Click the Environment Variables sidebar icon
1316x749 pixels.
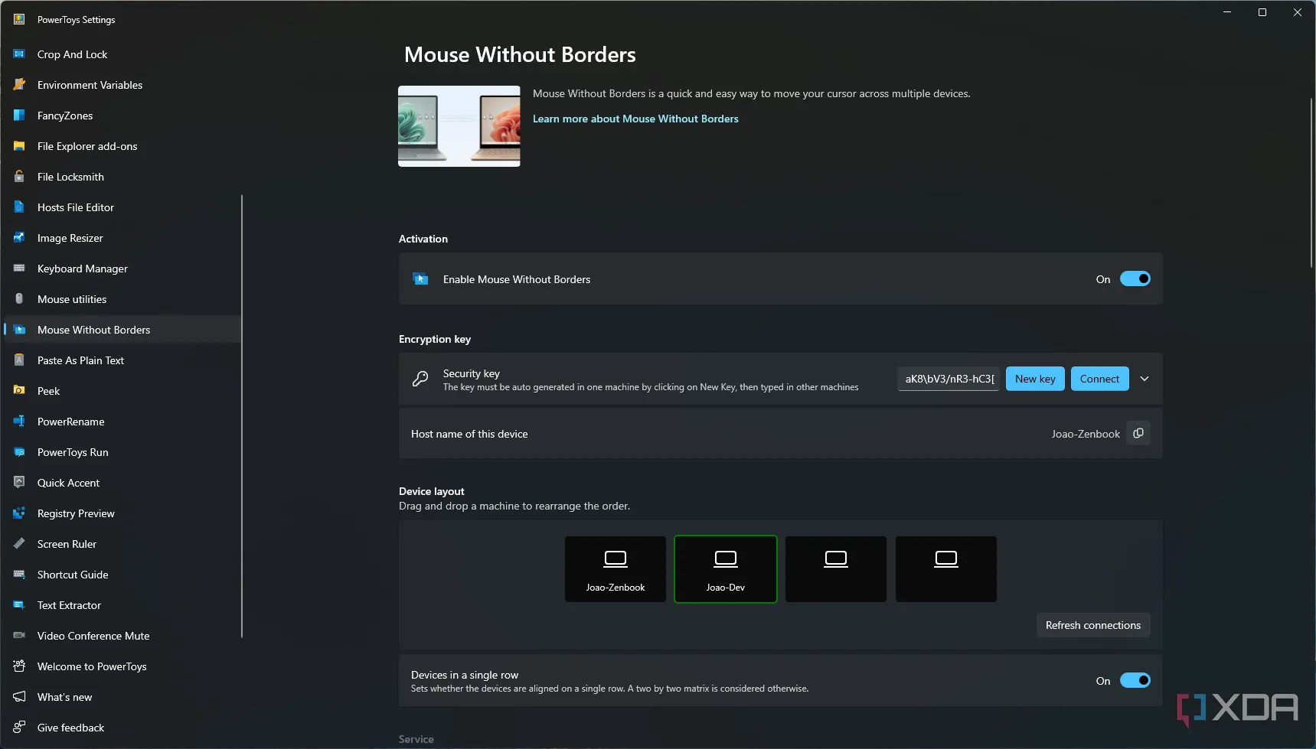pos(19,85)
